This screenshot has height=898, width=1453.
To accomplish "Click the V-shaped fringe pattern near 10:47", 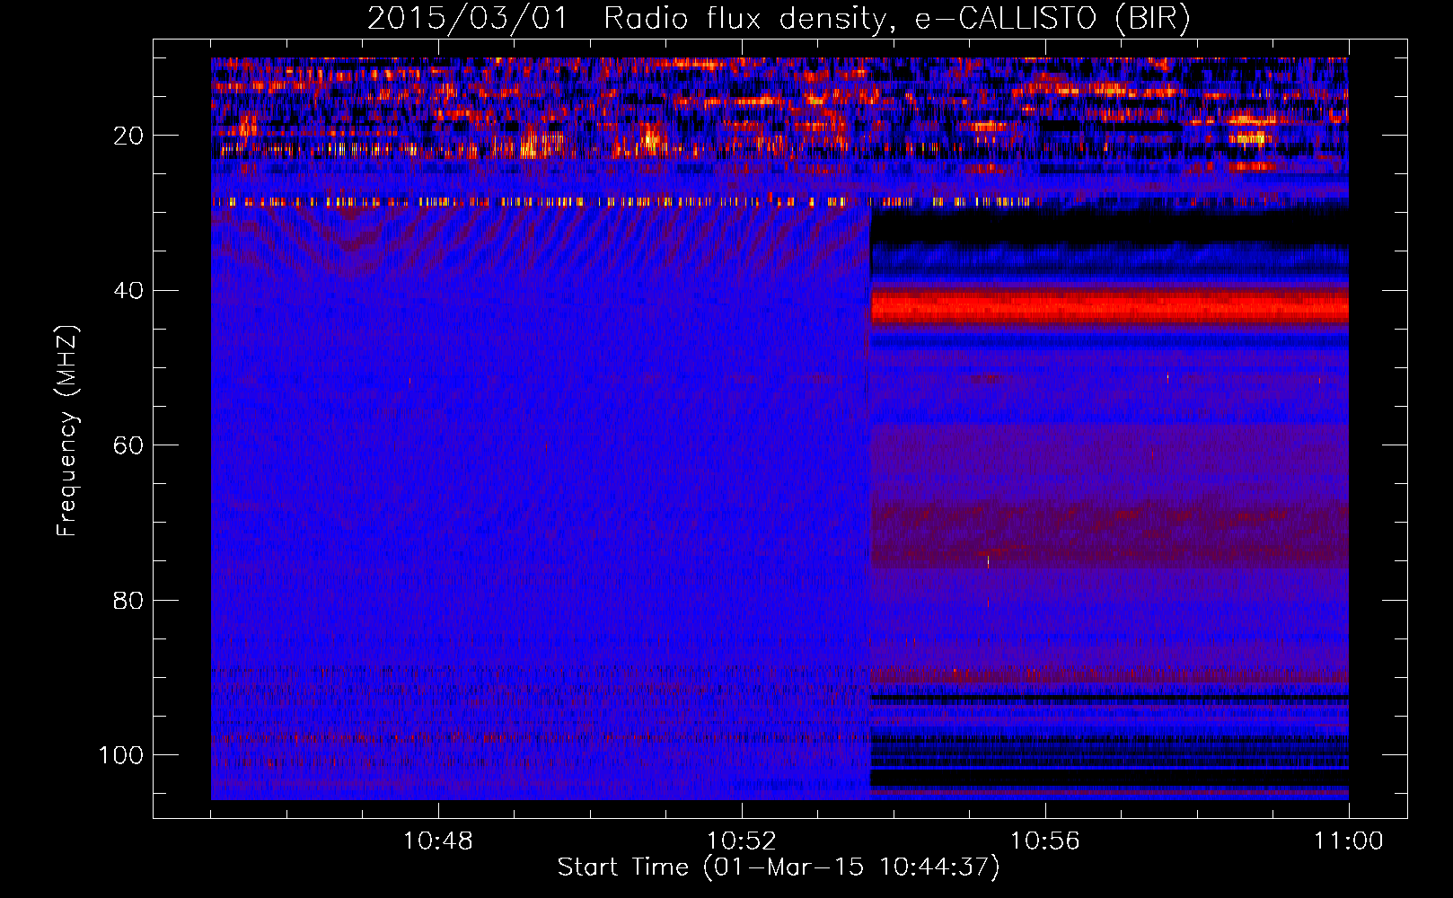I will [350, 241].
